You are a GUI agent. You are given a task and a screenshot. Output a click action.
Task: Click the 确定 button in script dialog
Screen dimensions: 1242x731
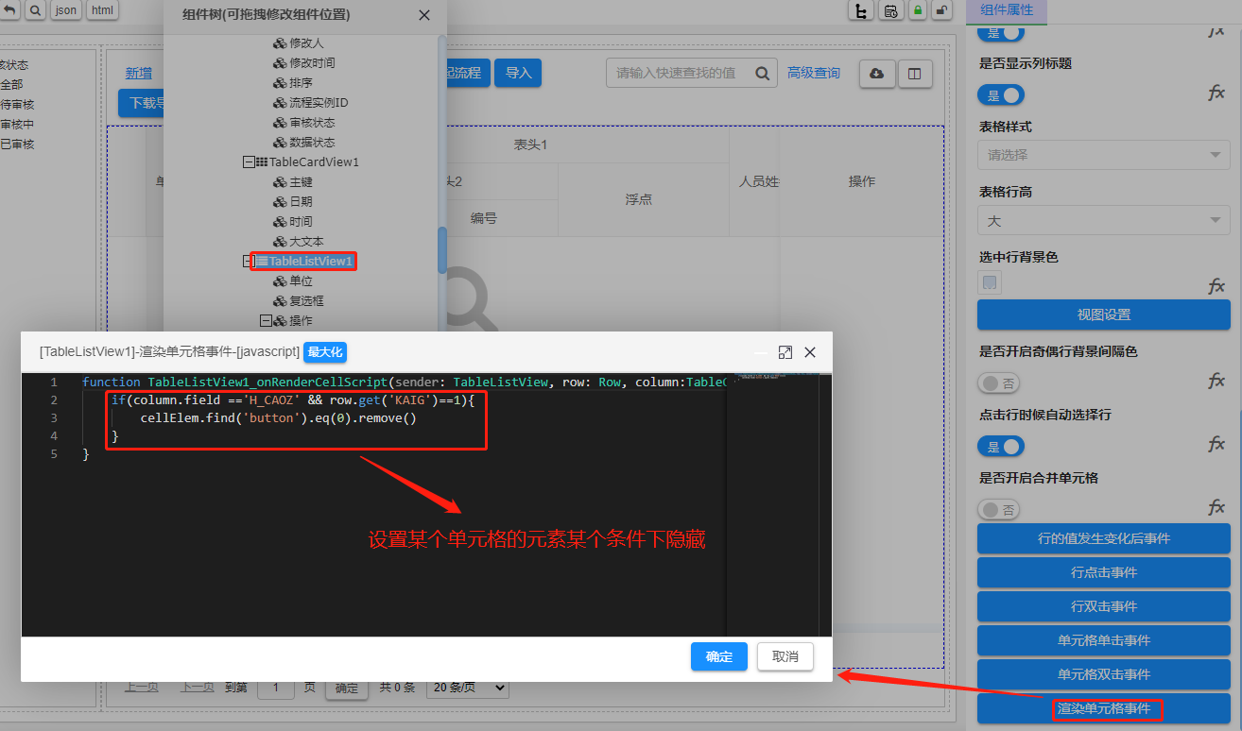tap(718, 656)
